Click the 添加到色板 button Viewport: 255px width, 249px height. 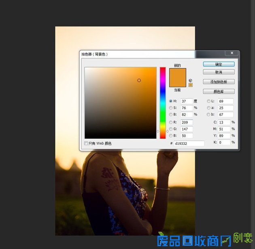[x=219, y=82]
